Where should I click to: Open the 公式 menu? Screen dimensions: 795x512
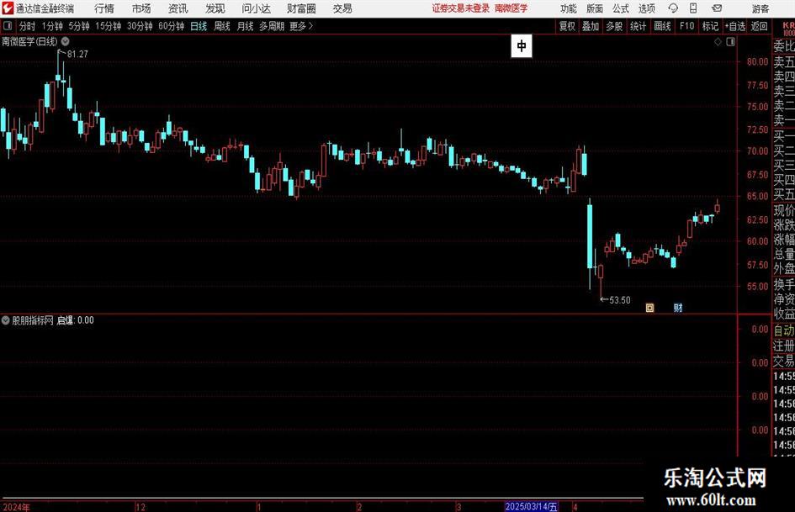pos(620,8)
